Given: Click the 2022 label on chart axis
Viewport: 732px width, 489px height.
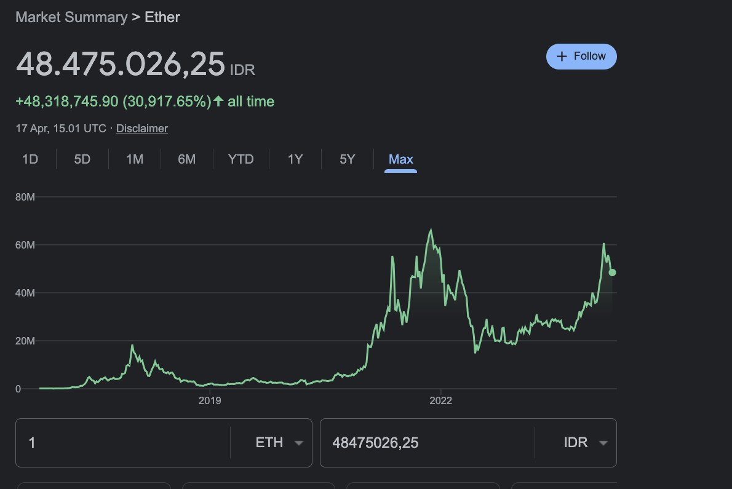Looking at the screenshot, I should pyautogui.click(x=440, y=401).
